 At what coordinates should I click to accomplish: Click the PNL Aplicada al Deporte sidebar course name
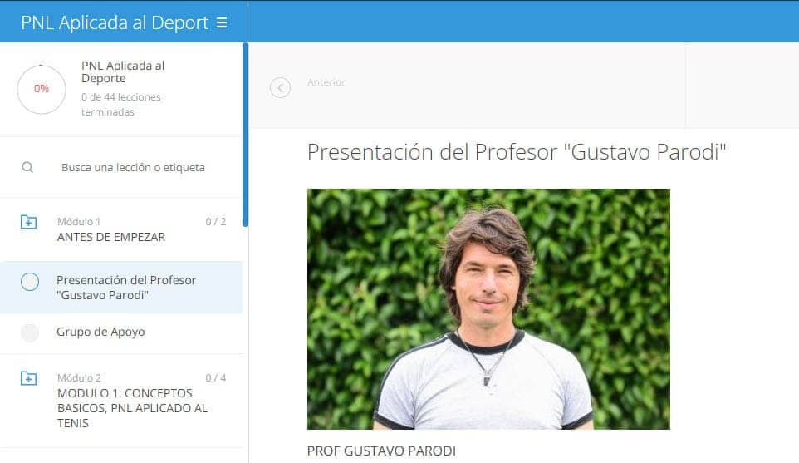pos(123,72)
